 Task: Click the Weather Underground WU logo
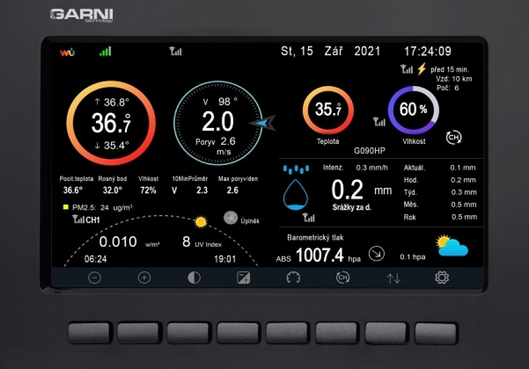click(67, 53)
